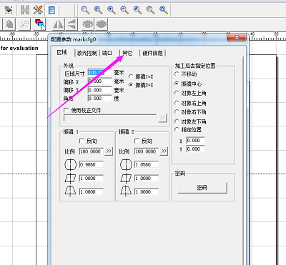This screenshot has height=265, width=286.
Task: Click the parameter list icon in toolbar
Action: tap(51, 10)
